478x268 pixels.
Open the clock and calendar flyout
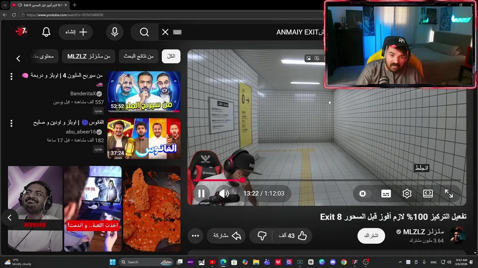tap(462, 262)
